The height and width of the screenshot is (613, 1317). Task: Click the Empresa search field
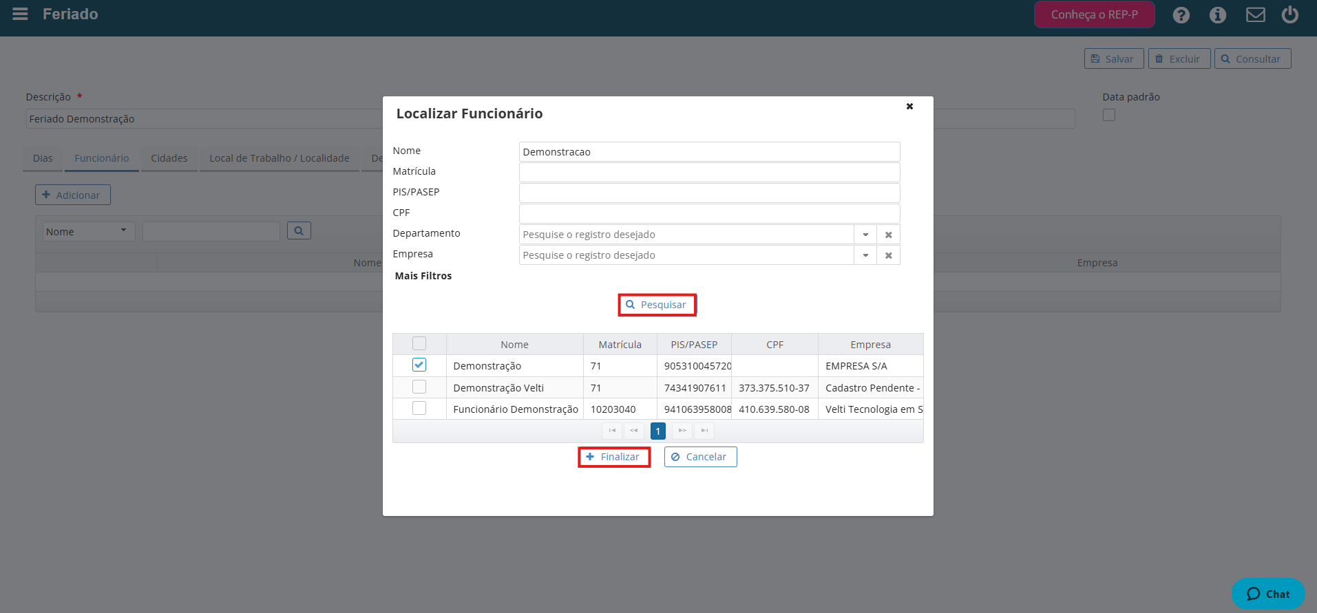click(x=686, y=255)
